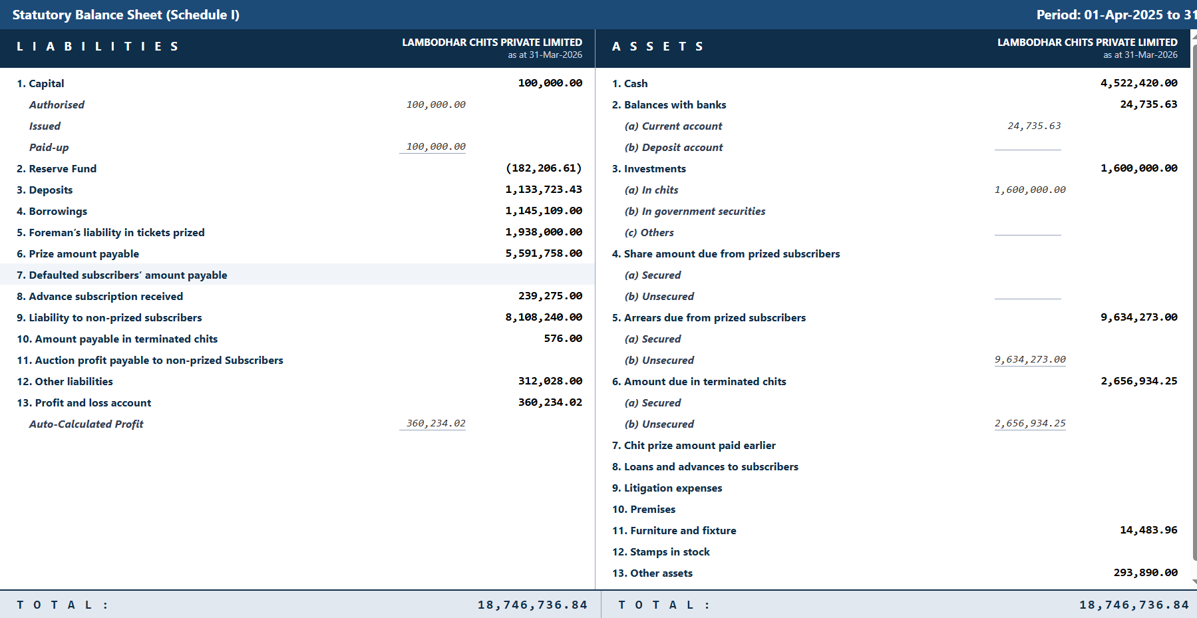
Task: Click the italic value 2,656,934.25
Action: coord(1030,424)
